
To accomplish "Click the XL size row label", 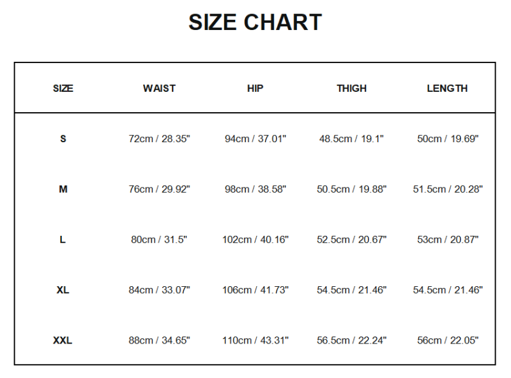I will point(63,290).
